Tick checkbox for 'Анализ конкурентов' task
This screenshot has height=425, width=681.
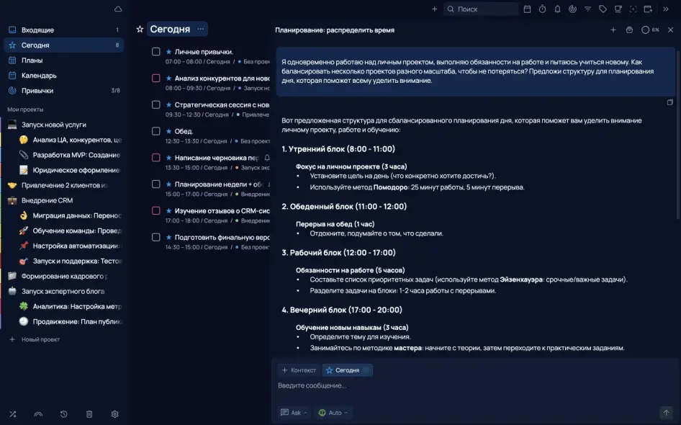tap(155, 79)
